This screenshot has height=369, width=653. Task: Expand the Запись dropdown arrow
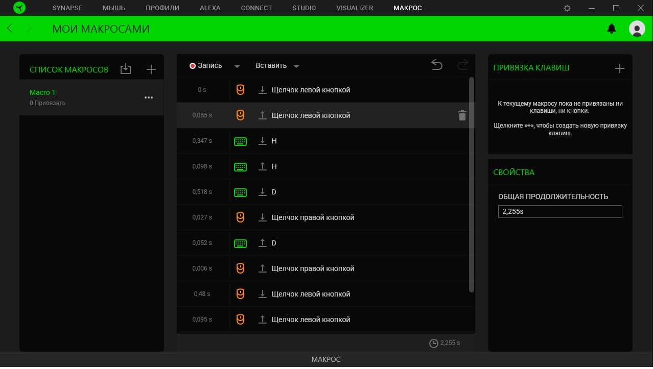pos(237,66)
